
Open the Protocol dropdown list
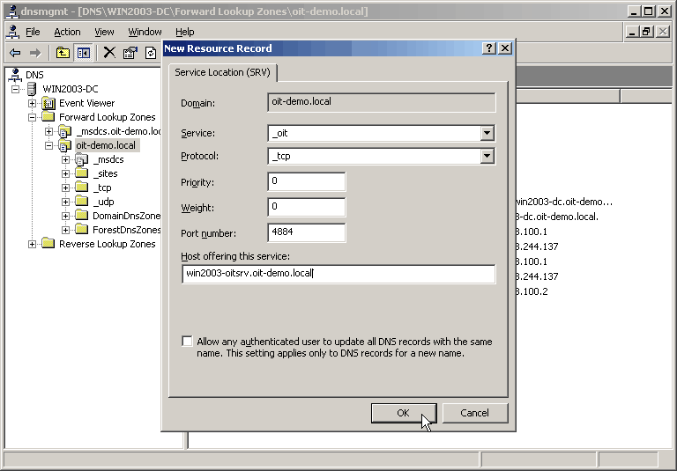pyautogui.click(x=487, y=156)
